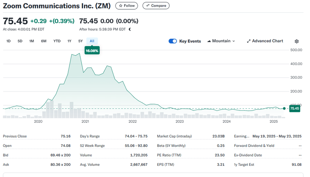Viewport: 310px width, 177px height.
Task: Click the after-hours moon icon
Action: pos(130,29)
